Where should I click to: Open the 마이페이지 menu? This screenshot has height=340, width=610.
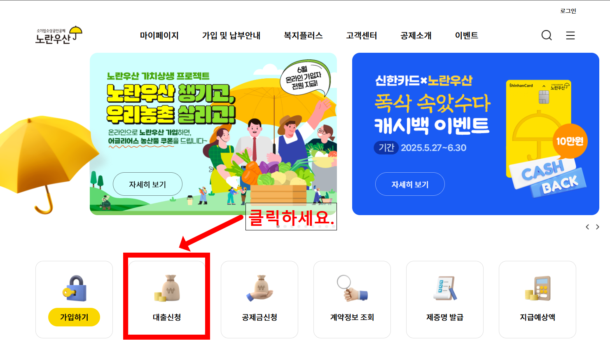point(159,35)
